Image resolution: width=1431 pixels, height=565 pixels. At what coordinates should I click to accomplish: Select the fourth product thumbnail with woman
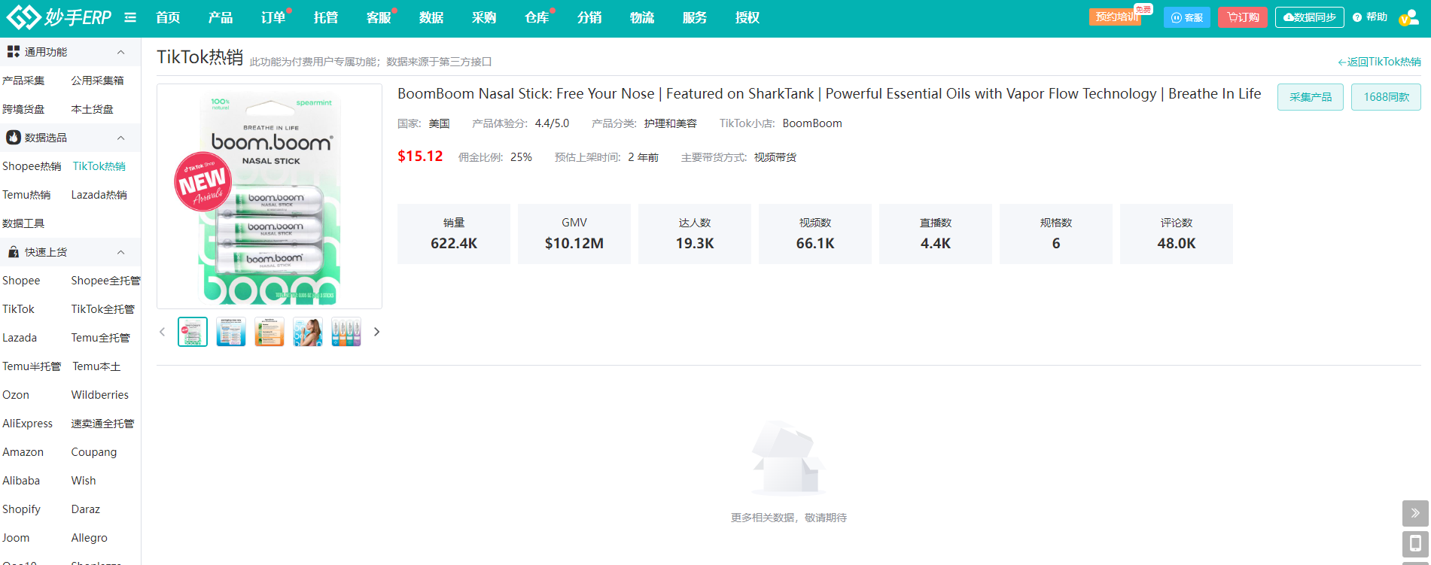coord(308,332)
